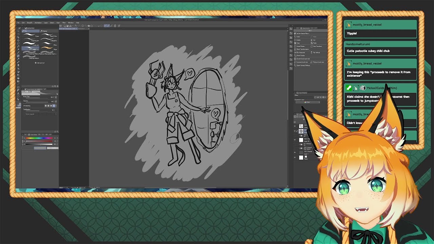Click the Value black-to-white slider
Screen dimensions: 434x244
pos(39,144)
